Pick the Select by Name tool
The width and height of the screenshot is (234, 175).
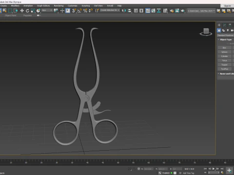tap(4, 11)
